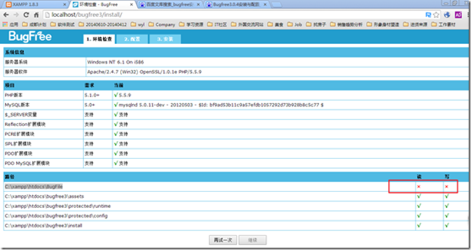The height and width of the screenshot is (250, 471).
Task: Click the 'PHP版本' row label
Action: click(14, 95)
